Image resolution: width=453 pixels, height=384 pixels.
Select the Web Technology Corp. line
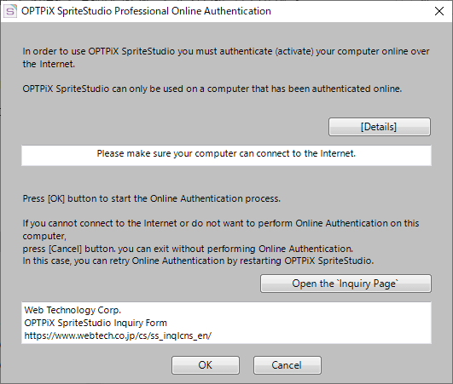coord(73,310)
